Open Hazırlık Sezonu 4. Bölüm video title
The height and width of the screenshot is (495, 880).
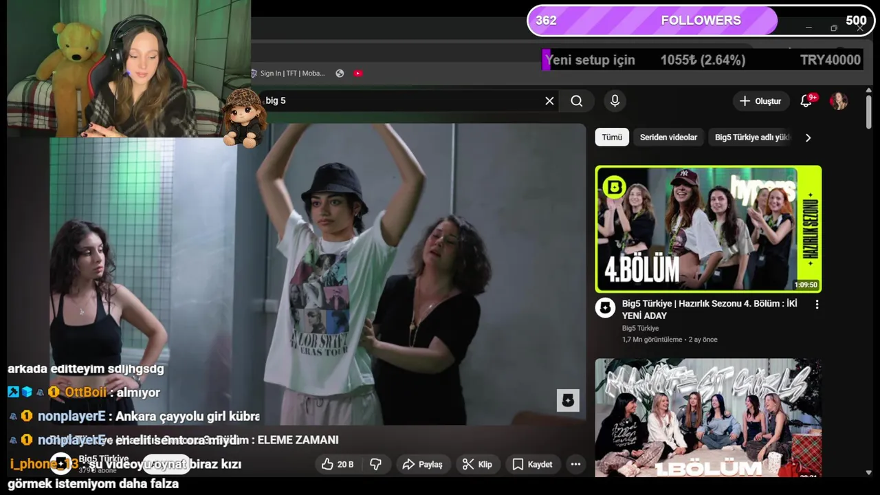709,309
